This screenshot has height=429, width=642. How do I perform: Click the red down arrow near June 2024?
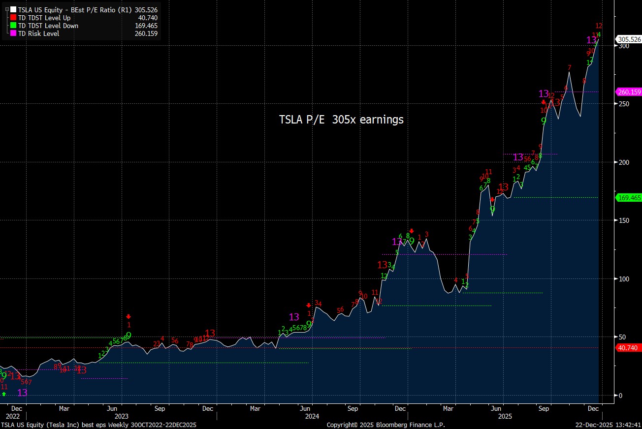coord(309,305)
